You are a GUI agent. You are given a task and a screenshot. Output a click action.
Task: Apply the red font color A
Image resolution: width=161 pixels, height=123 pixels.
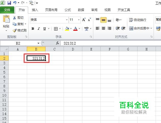75,29
